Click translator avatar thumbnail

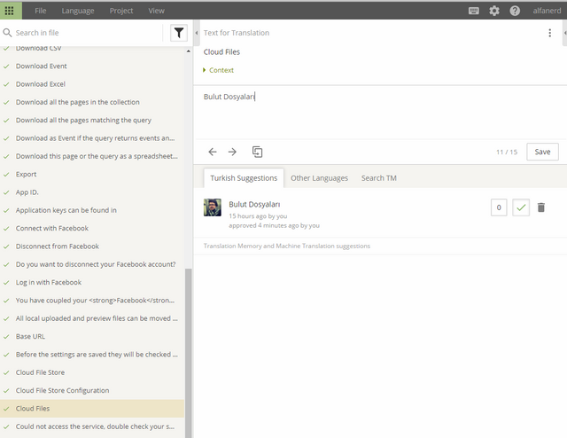click(x=213, y=207)
